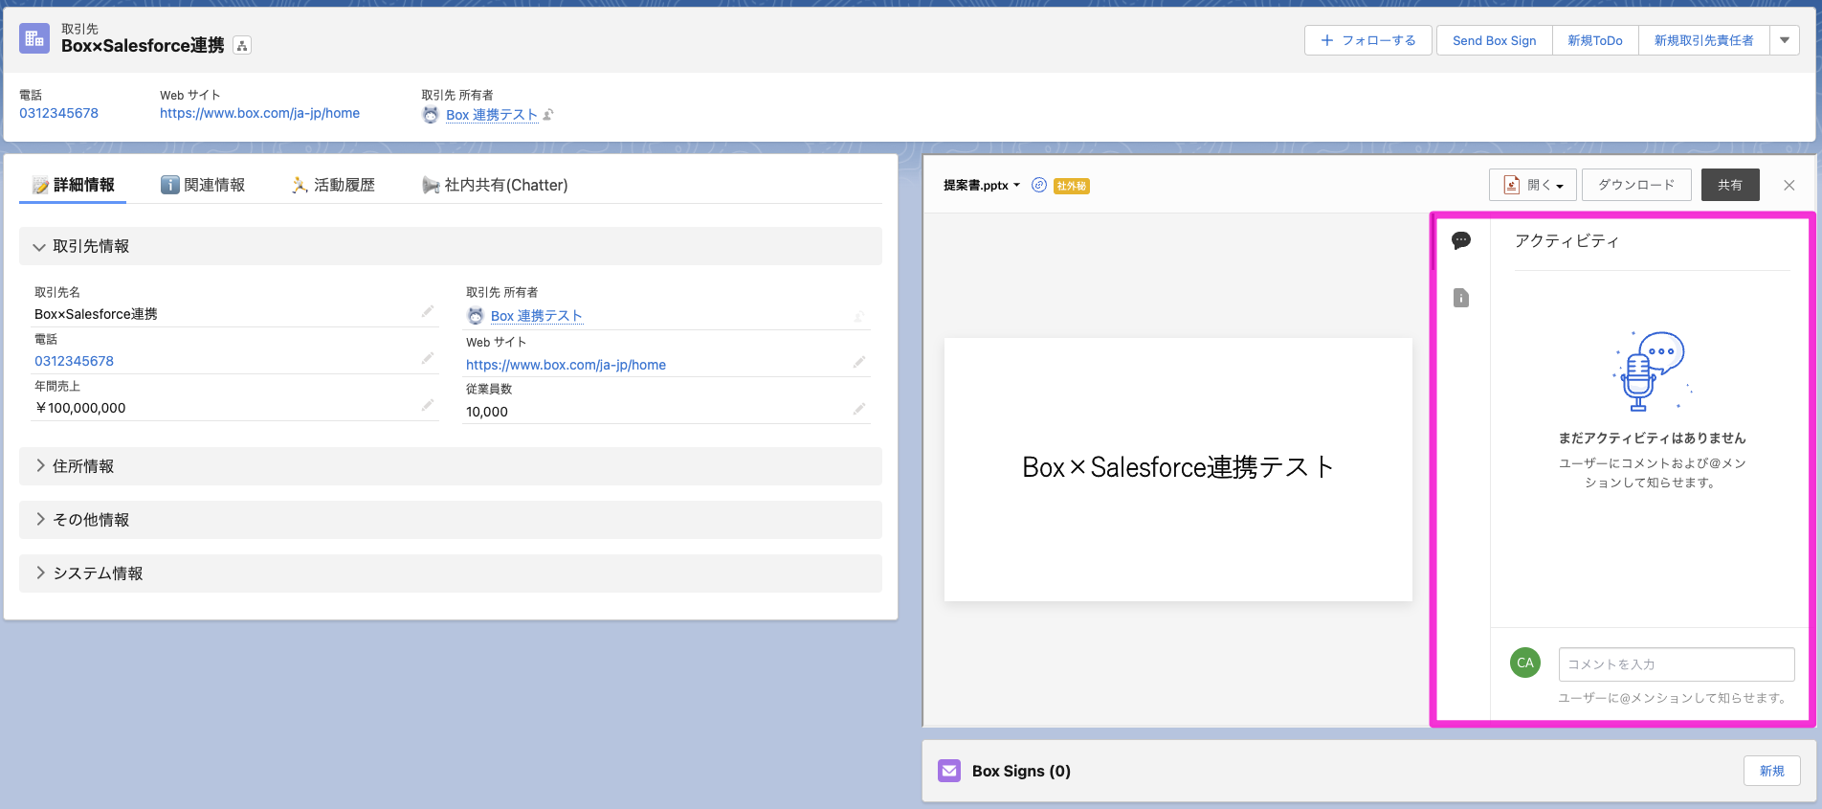Screen dimensions: 1822x809
Task: Click the account building icon in header
Action: point(34,38)
